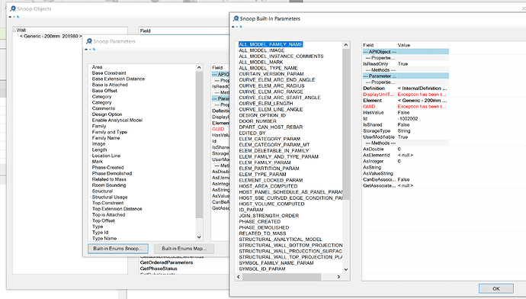Click the left arrow of the horizontal scrollbar
Image resolution: width=526 pixels, height=299 pixels.
(239, 277)
